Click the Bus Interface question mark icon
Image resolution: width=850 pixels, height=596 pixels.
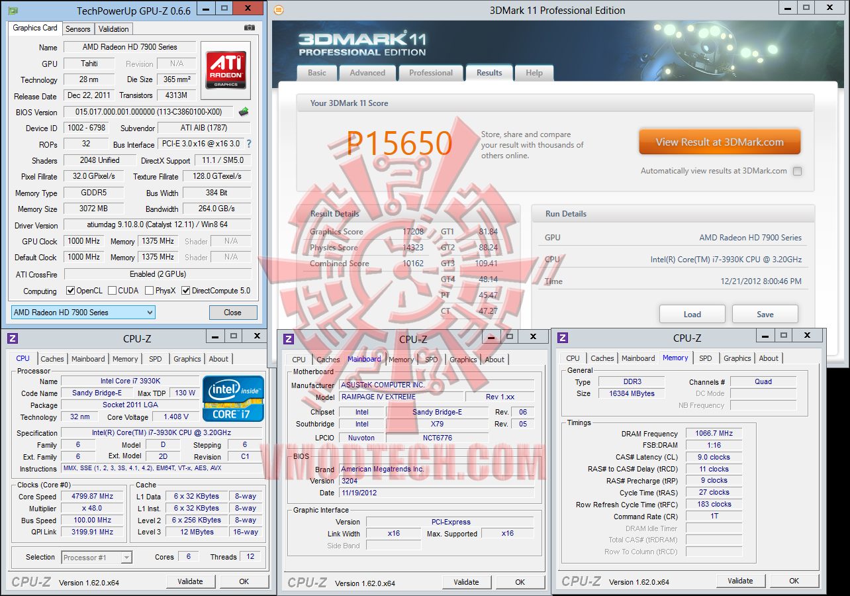point(249,144)
